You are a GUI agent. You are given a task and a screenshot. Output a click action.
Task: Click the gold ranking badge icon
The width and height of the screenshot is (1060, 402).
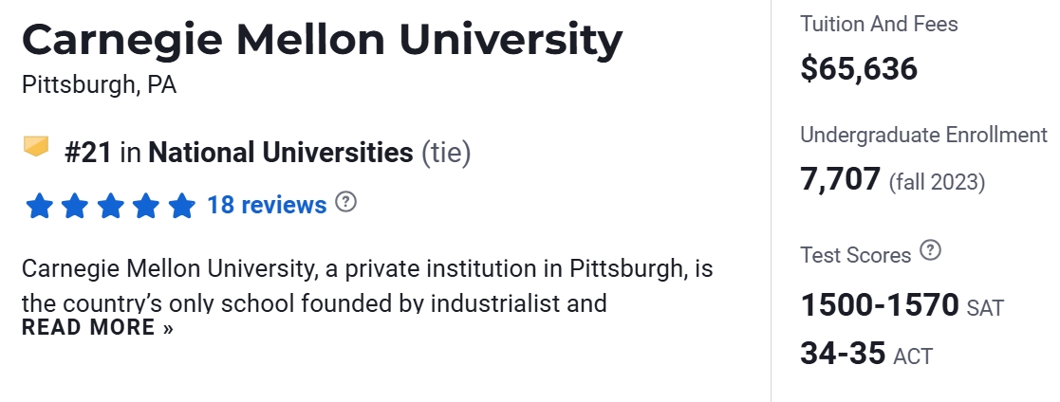[x=36, y=147]
